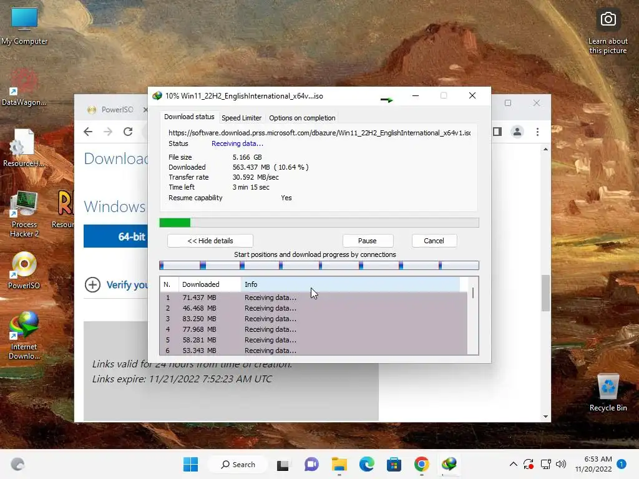
Task: Open Microsoft Store from taskbar
Action: (394, 464)
